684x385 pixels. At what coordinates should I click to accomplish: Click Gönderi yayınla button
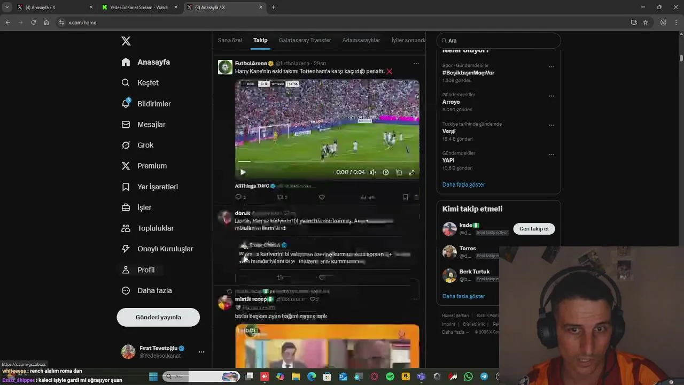158,317
